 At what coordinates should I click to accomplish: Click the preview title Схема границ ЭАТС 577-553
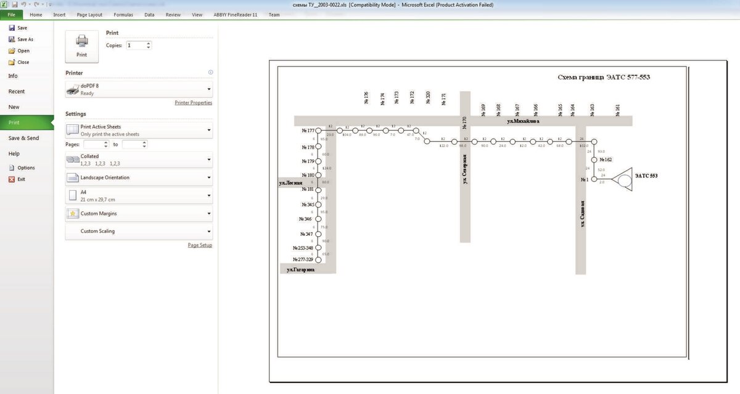tap(604, 78)
